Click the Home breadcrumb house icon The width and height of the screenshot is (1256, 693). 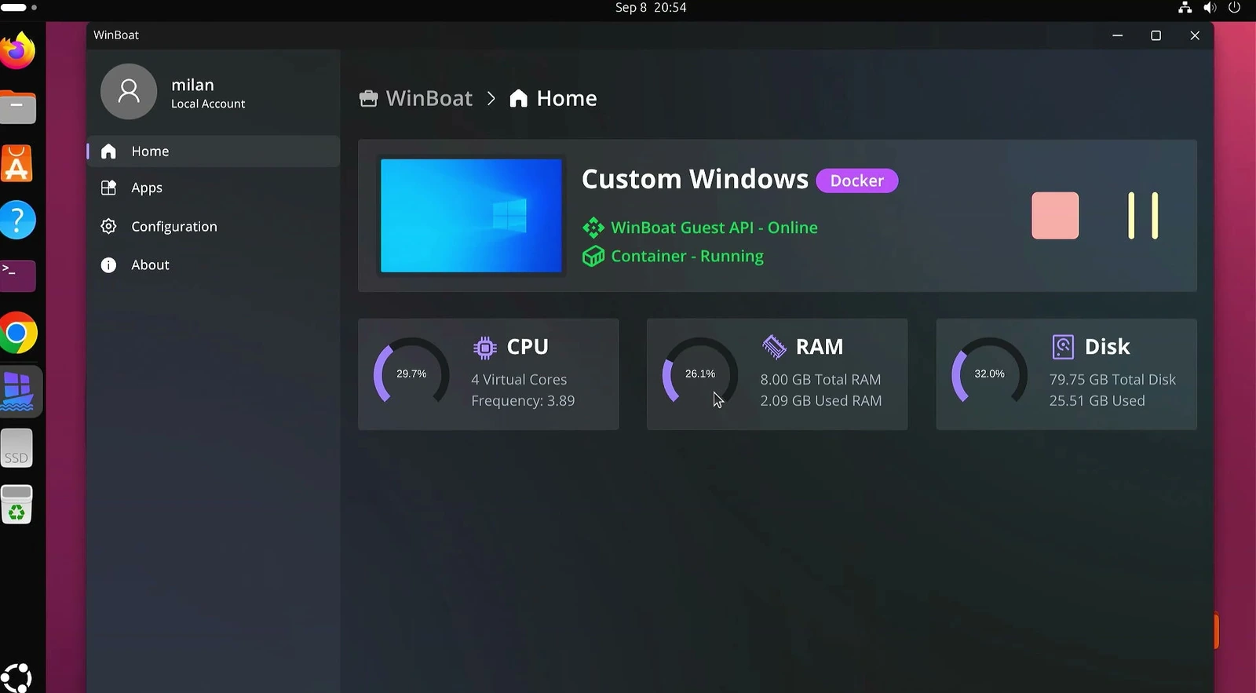pyautogui.click(x=518, y=98)
